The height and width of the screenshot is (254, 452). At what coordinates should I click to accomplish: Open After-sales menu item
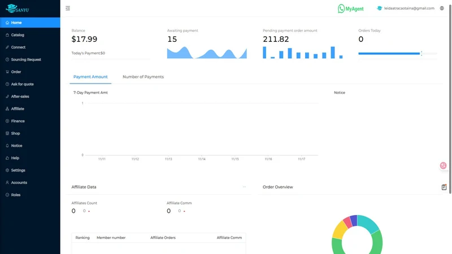point(30,97)
